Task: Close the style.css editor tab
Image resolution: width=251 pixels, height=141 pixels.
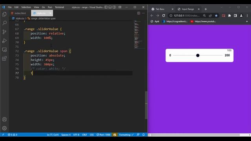Action: tap(50, 13)
